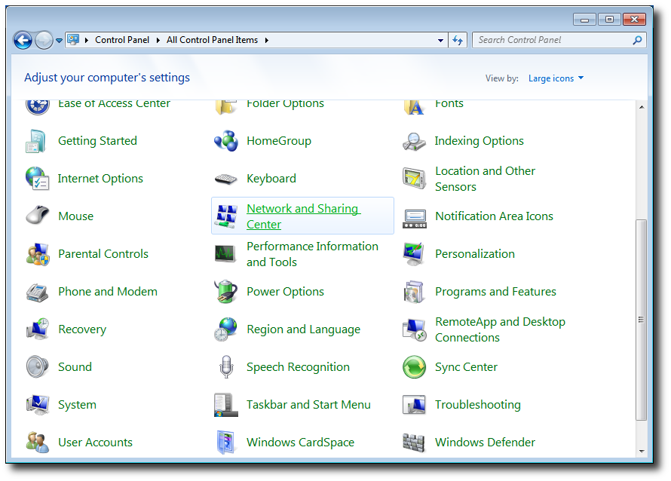Click the search magnifier button
This screenshot has width=671, height=481.
637,40
